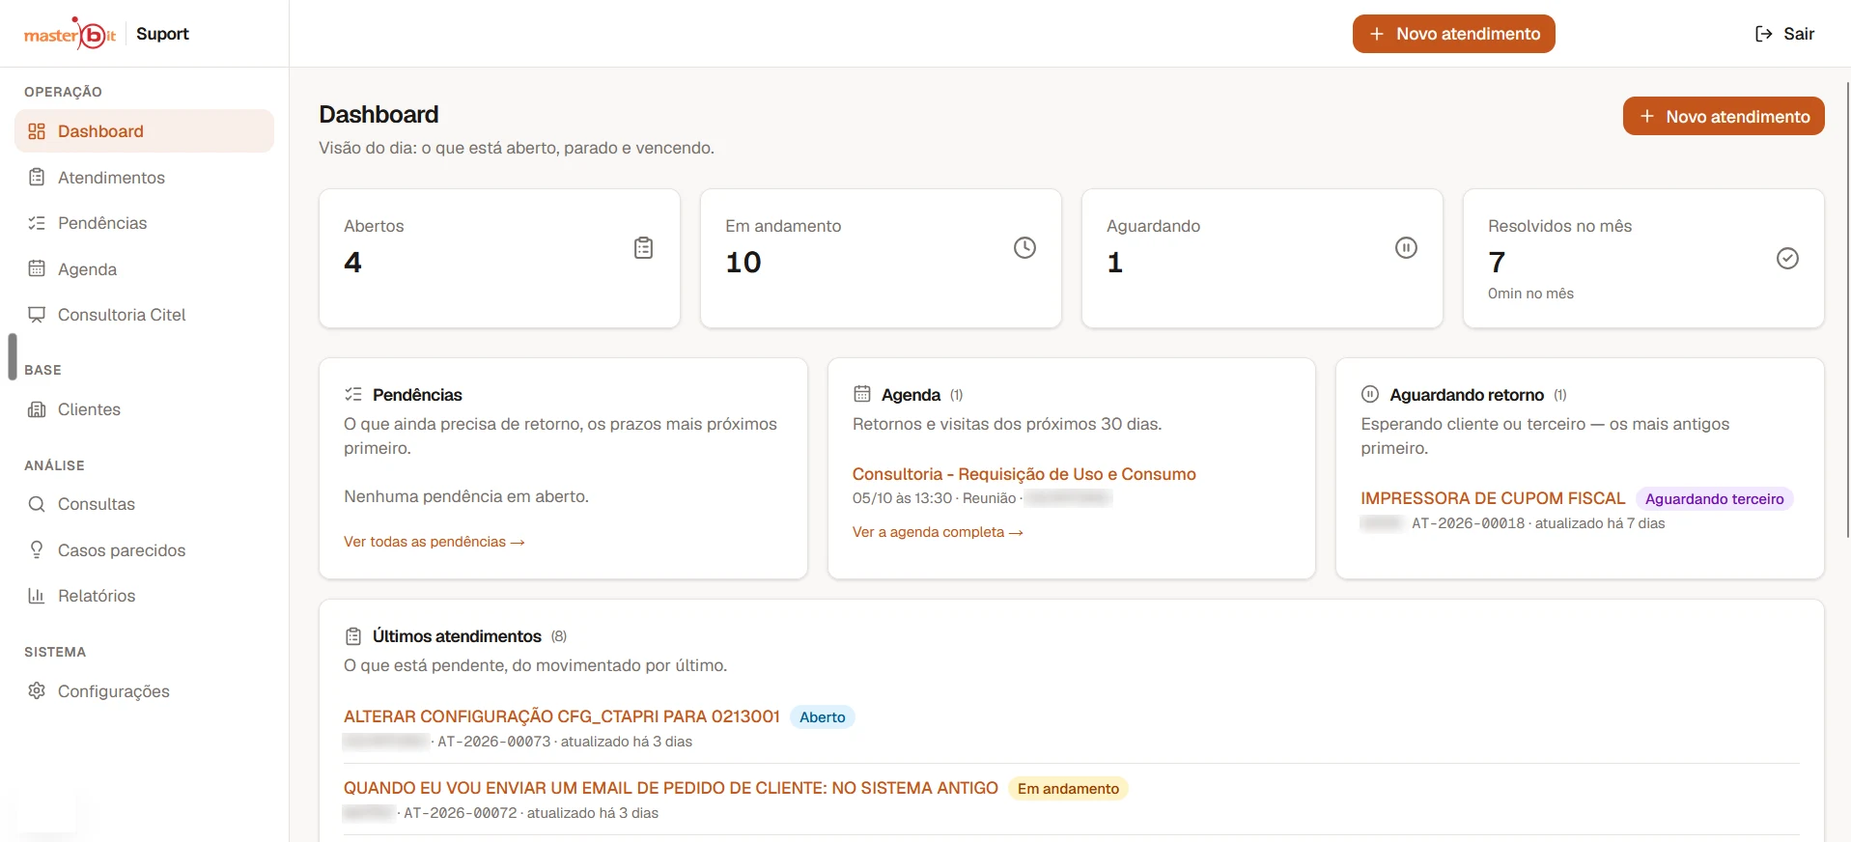1851x842 pixels.
Task: Go to Atendimentos in the sidebar
Action: [144, 178]
